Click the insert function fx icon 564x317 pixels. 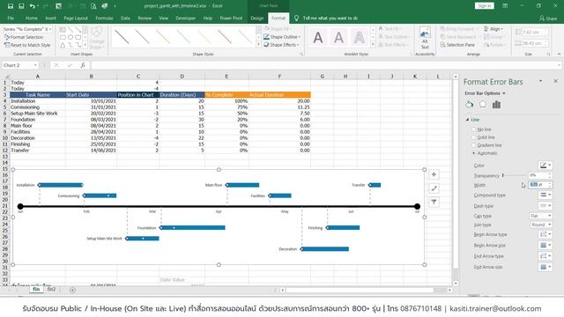(83, 65)
